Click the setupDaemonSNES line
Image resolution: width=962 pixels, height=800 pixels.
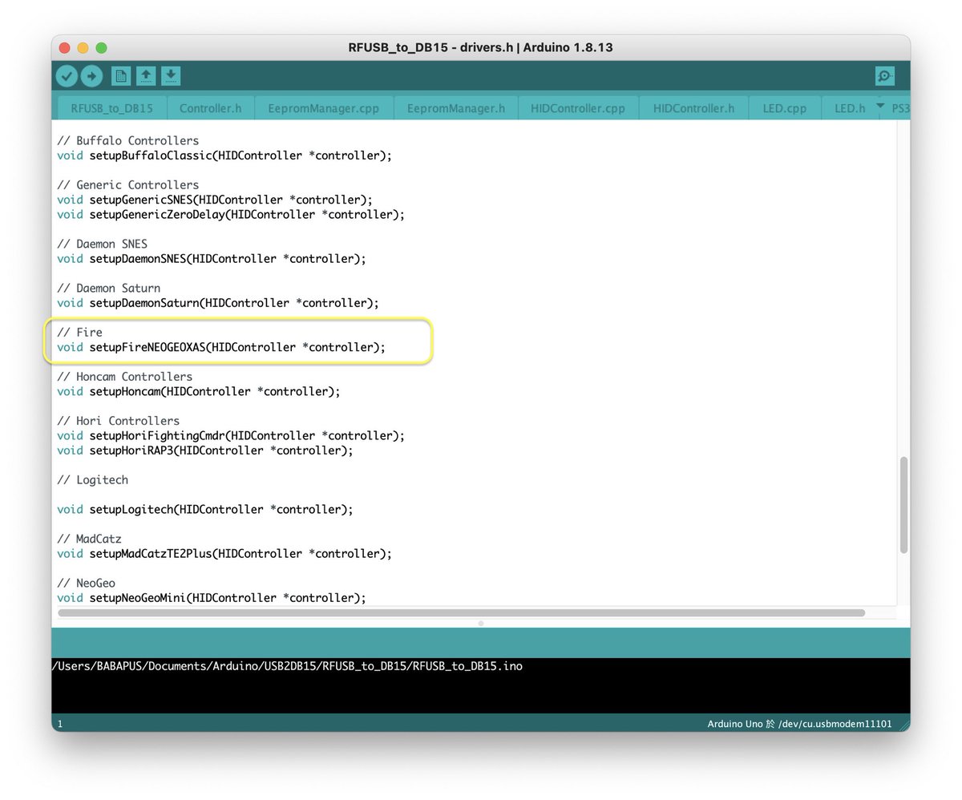pyautogui.click(x=212, y=258)
